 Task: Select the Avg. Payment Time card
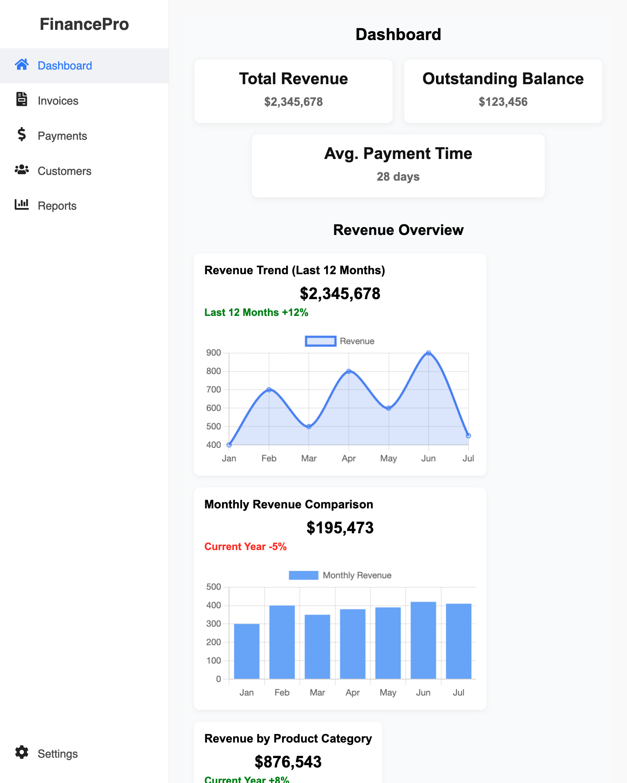(x=398, y=166)
